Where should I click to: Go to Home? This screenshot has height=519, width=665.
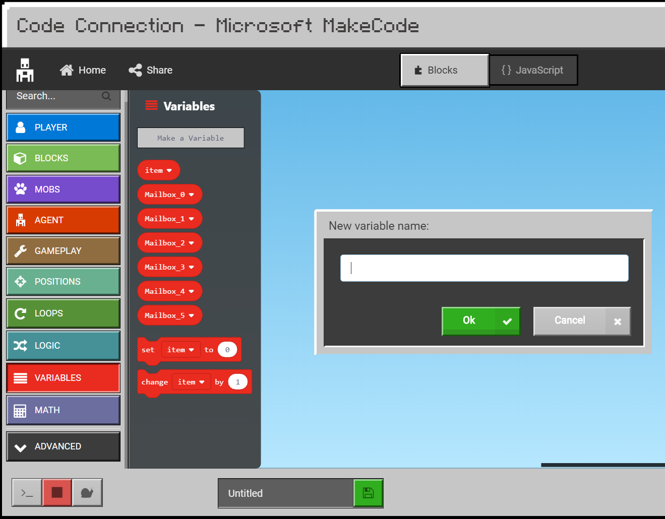pos(83,70)
